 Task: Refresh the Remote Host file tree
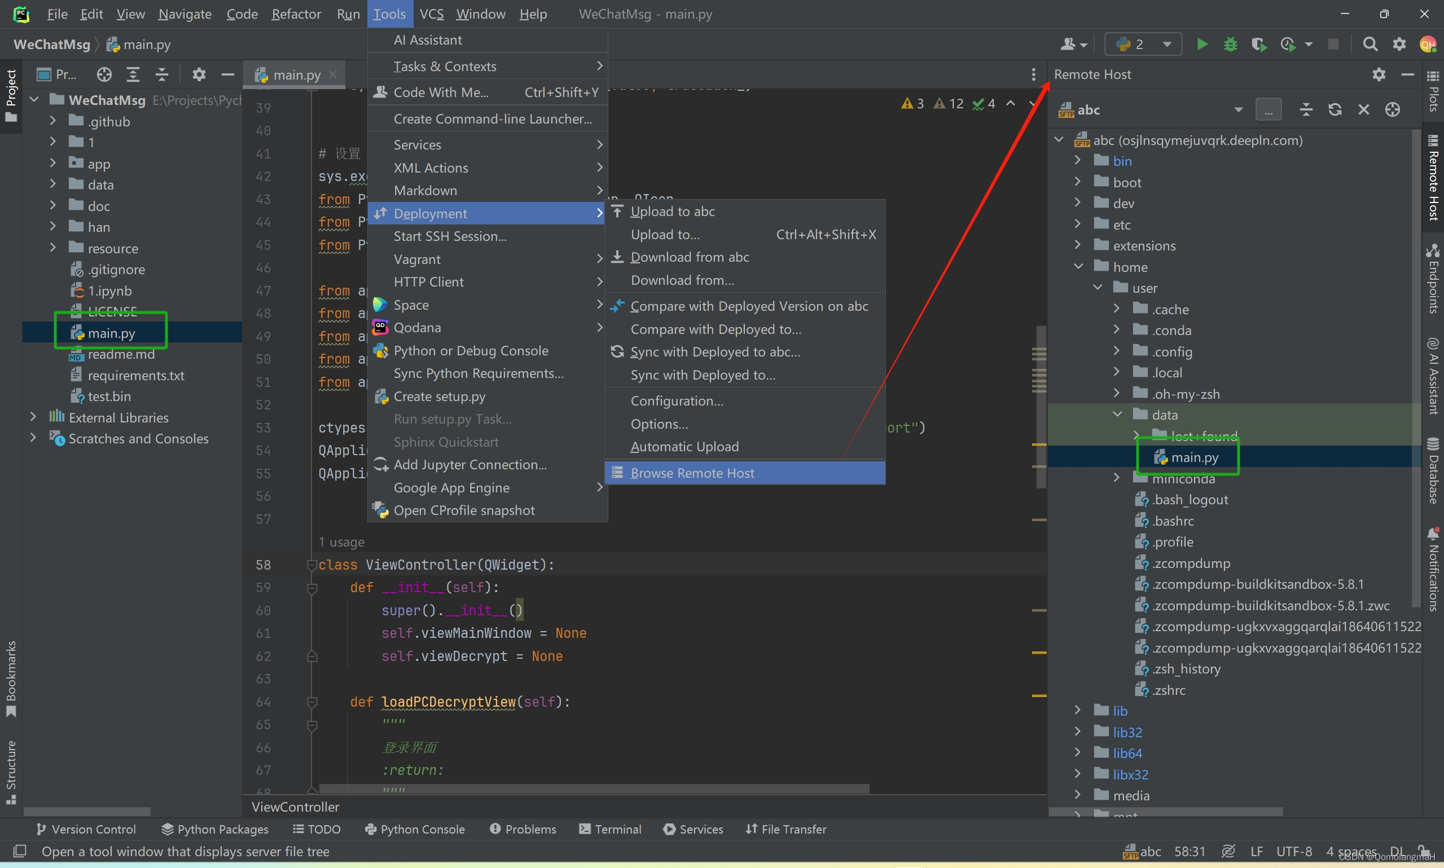tap(1335, 109)
